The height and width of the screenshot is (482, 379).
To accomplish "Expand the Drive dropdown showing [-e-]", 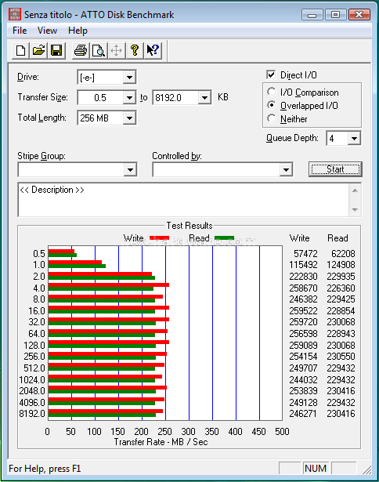I will point(129,77).
